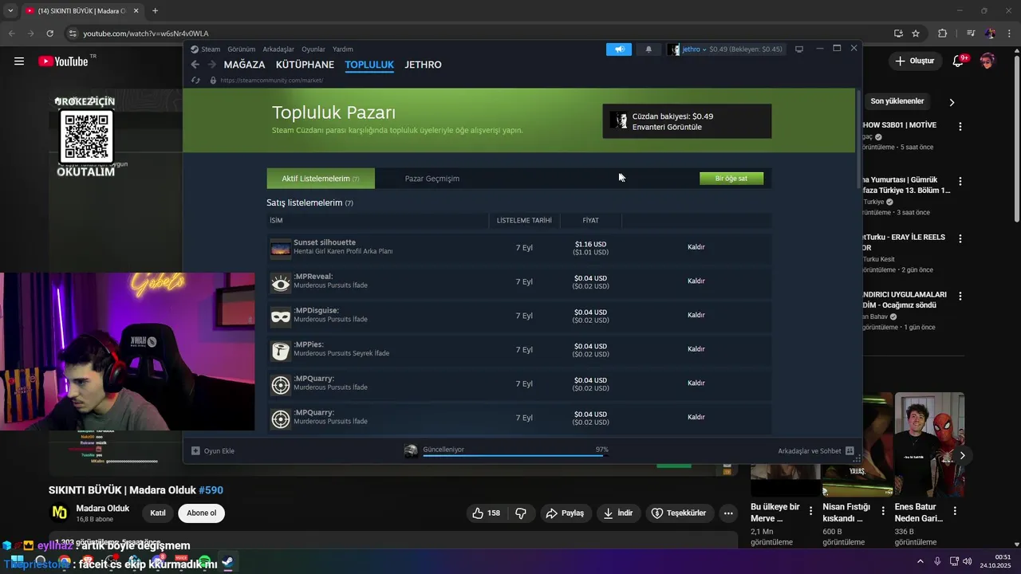Open JETHRO profile section
This screenshot has height=574, width=1021.
tap(423, 65)
